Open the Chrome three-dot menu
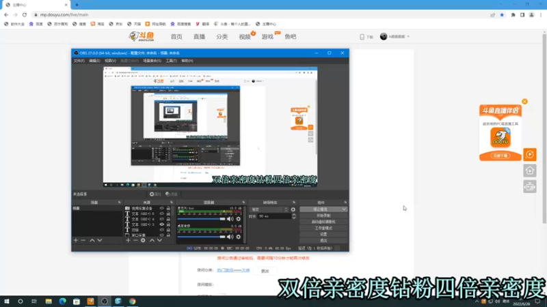Viewport: 547px width, 307px height. tap(541, 15)
